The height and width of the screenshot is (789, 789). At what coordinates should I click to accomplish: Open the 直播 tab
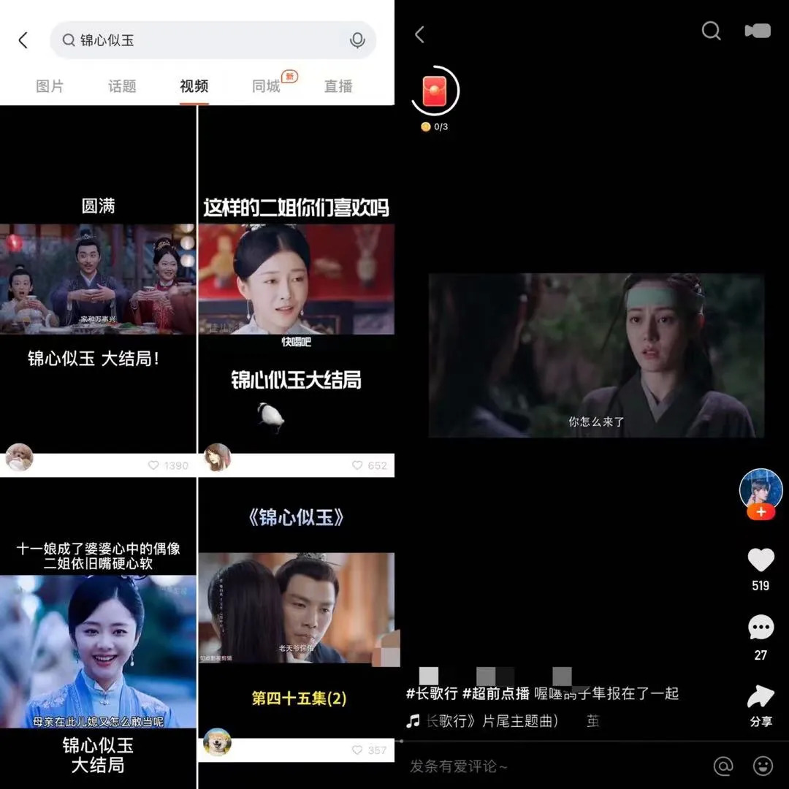pyautogui.click(x=338, y=86)
